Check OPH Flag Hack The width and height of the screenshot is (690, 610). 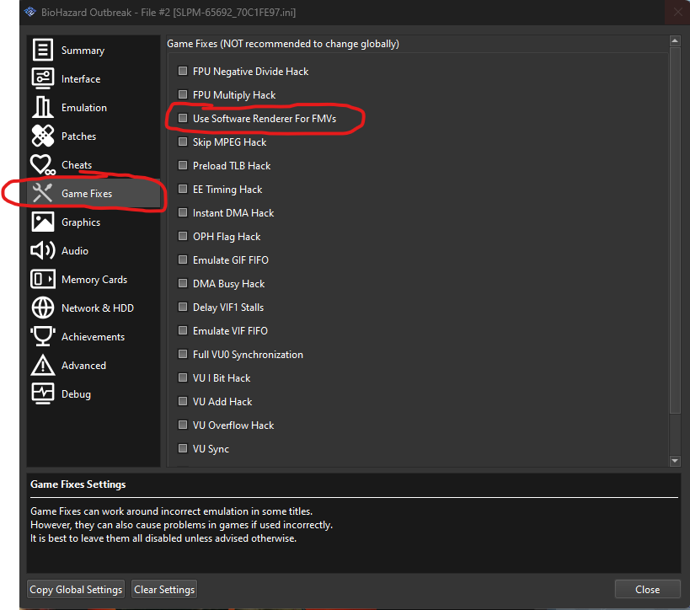click(183, 236)
